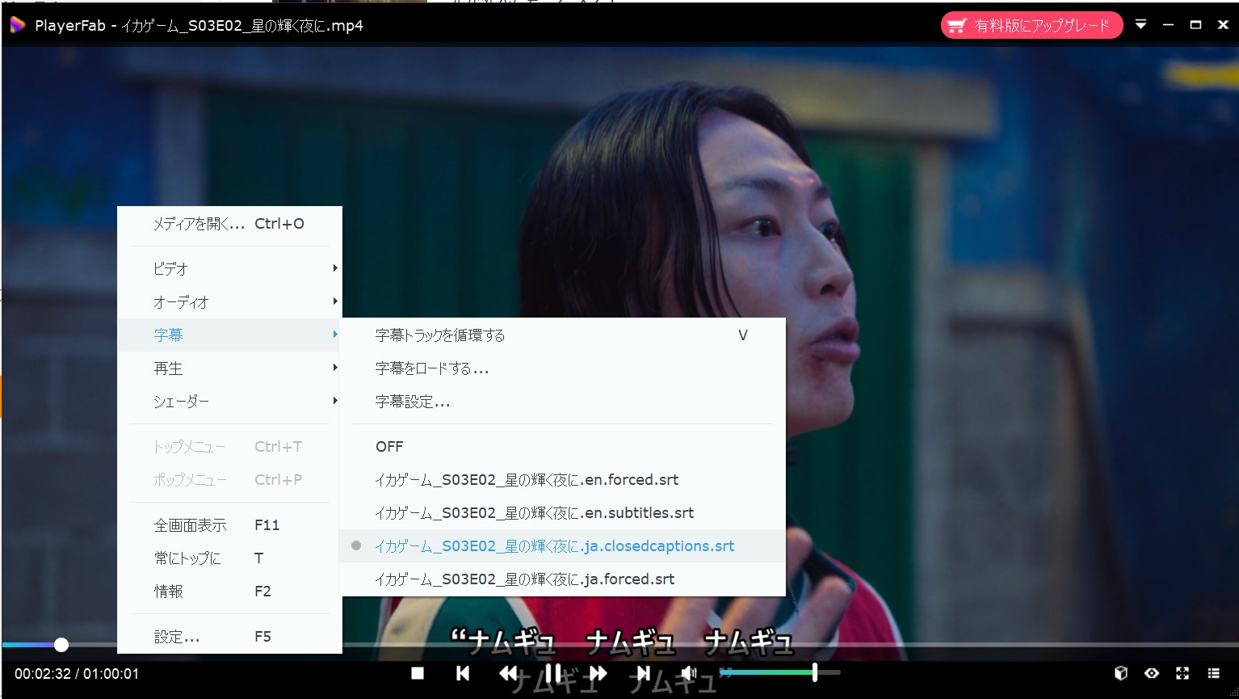This screenshot has width=1239, height=699.
Task: Open 情報 from the context menu
Action: click(229, 592)
